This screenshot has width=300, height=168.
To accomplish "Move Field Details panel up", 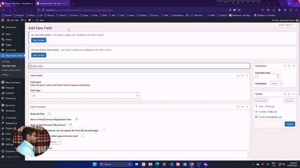I will click(x=238, y=76).
